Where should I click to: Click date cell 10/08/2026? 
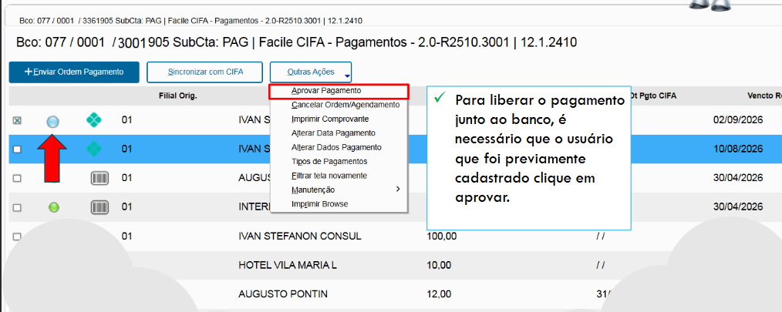[738, 149]
